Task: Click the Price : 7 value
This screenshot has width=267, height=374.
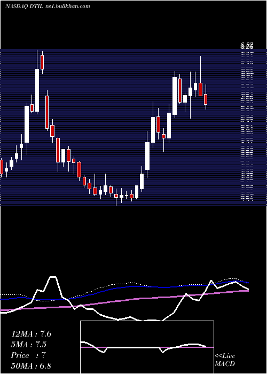Action: (x=28, y=355)
